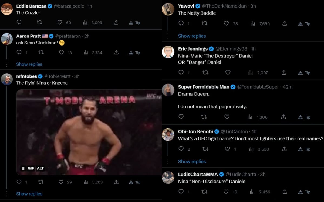Tip Obi-Jon Kenobi for his tweet
This screenshot has width=324, height=202.
304,149
